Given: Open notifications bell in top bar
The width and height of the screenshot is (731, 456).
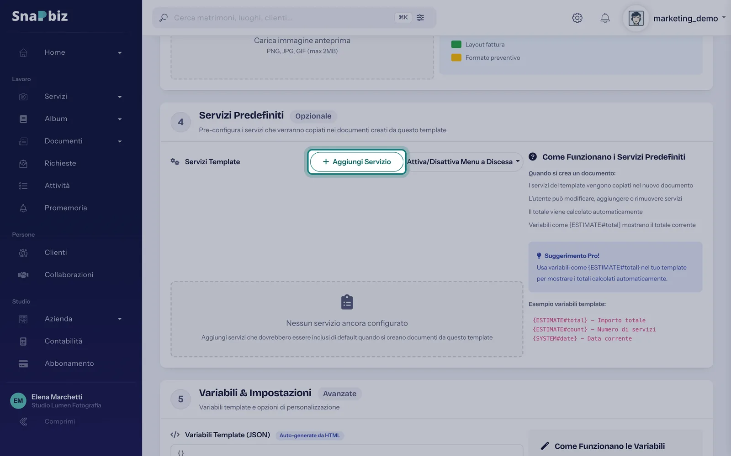Looking at the screenshot, I should pos(605,18).
